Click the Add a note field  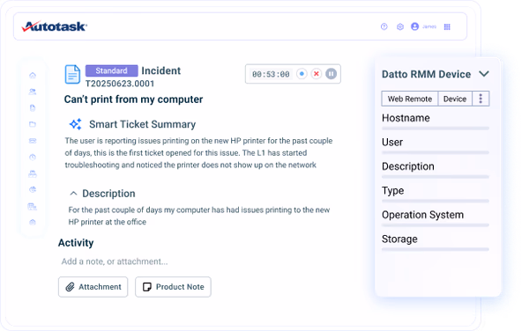click(x=115, y=261)
